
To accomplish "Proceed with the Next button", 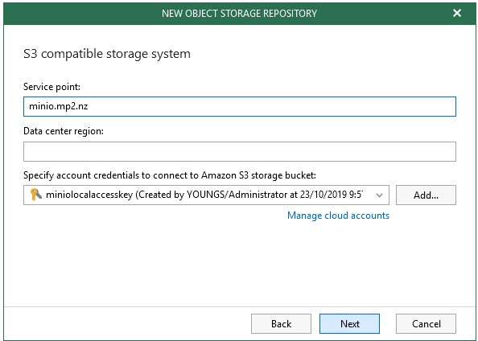I will [350, 323].
